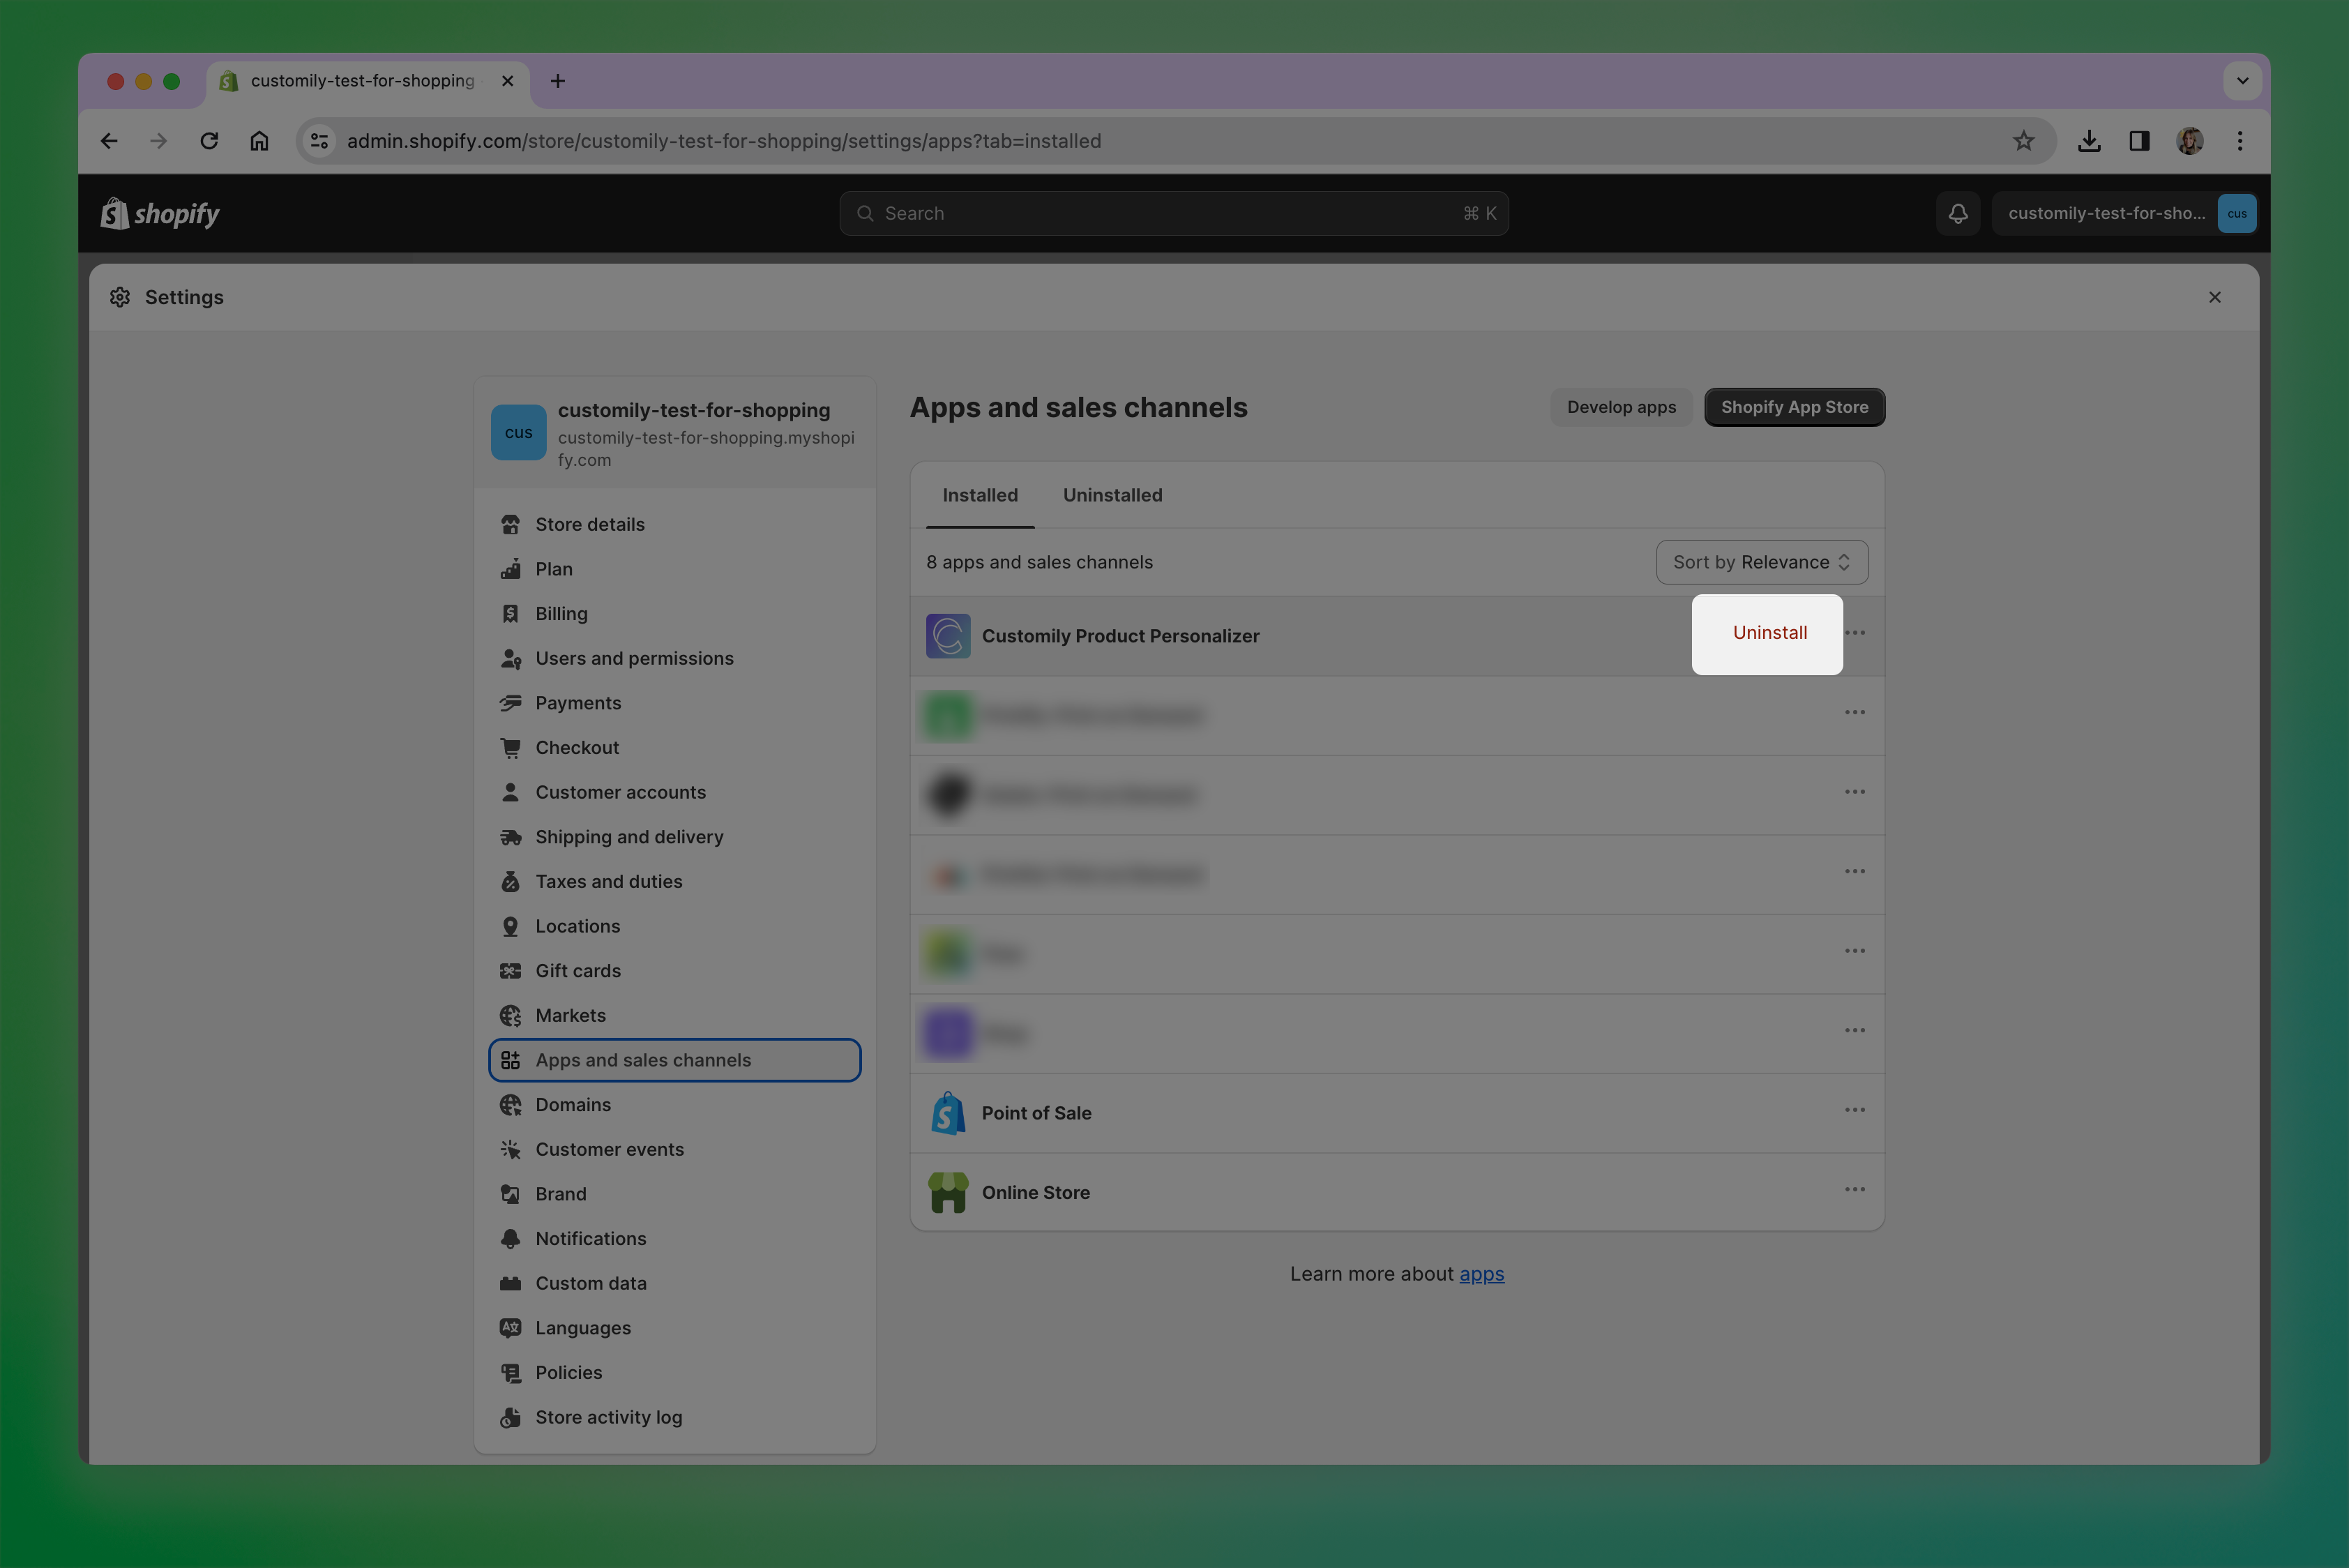
Task: Click the Customily Product Personalizer app icon
Action: click(947, 636)
